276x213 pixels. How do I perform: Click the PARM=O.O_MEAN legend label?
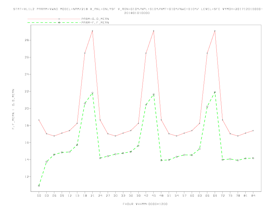95,19
